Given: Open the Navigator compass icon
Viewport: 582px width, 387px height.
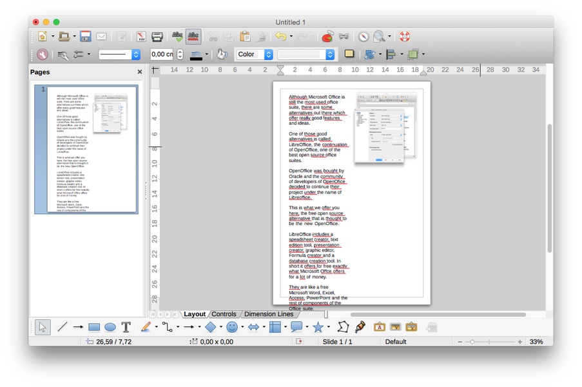Looking at the screenshot, I should pos(364,36).
